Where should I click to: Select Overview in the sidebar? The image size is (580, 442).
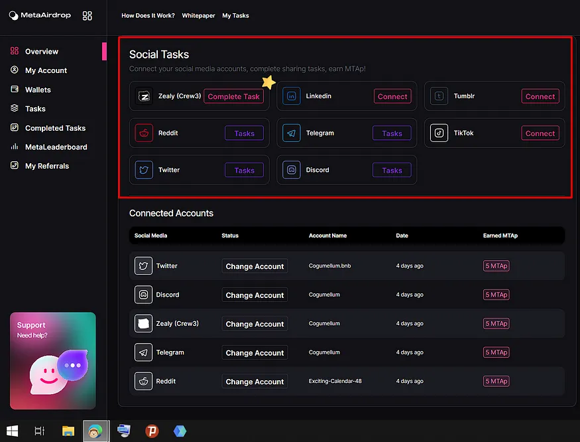[42, 52]
